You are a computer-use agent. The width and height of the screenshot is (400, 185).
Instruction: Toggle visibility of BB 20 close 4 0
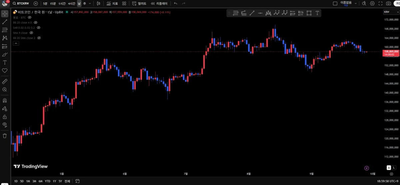click(x=36, y=22)
